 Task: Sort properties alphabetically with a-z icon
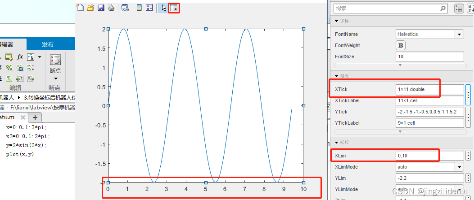[471, 9]
